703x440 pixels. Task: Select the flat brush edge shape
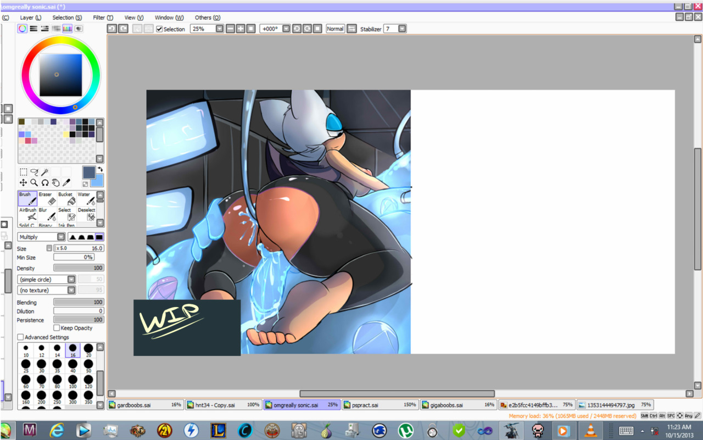click(x=99, y=237)
